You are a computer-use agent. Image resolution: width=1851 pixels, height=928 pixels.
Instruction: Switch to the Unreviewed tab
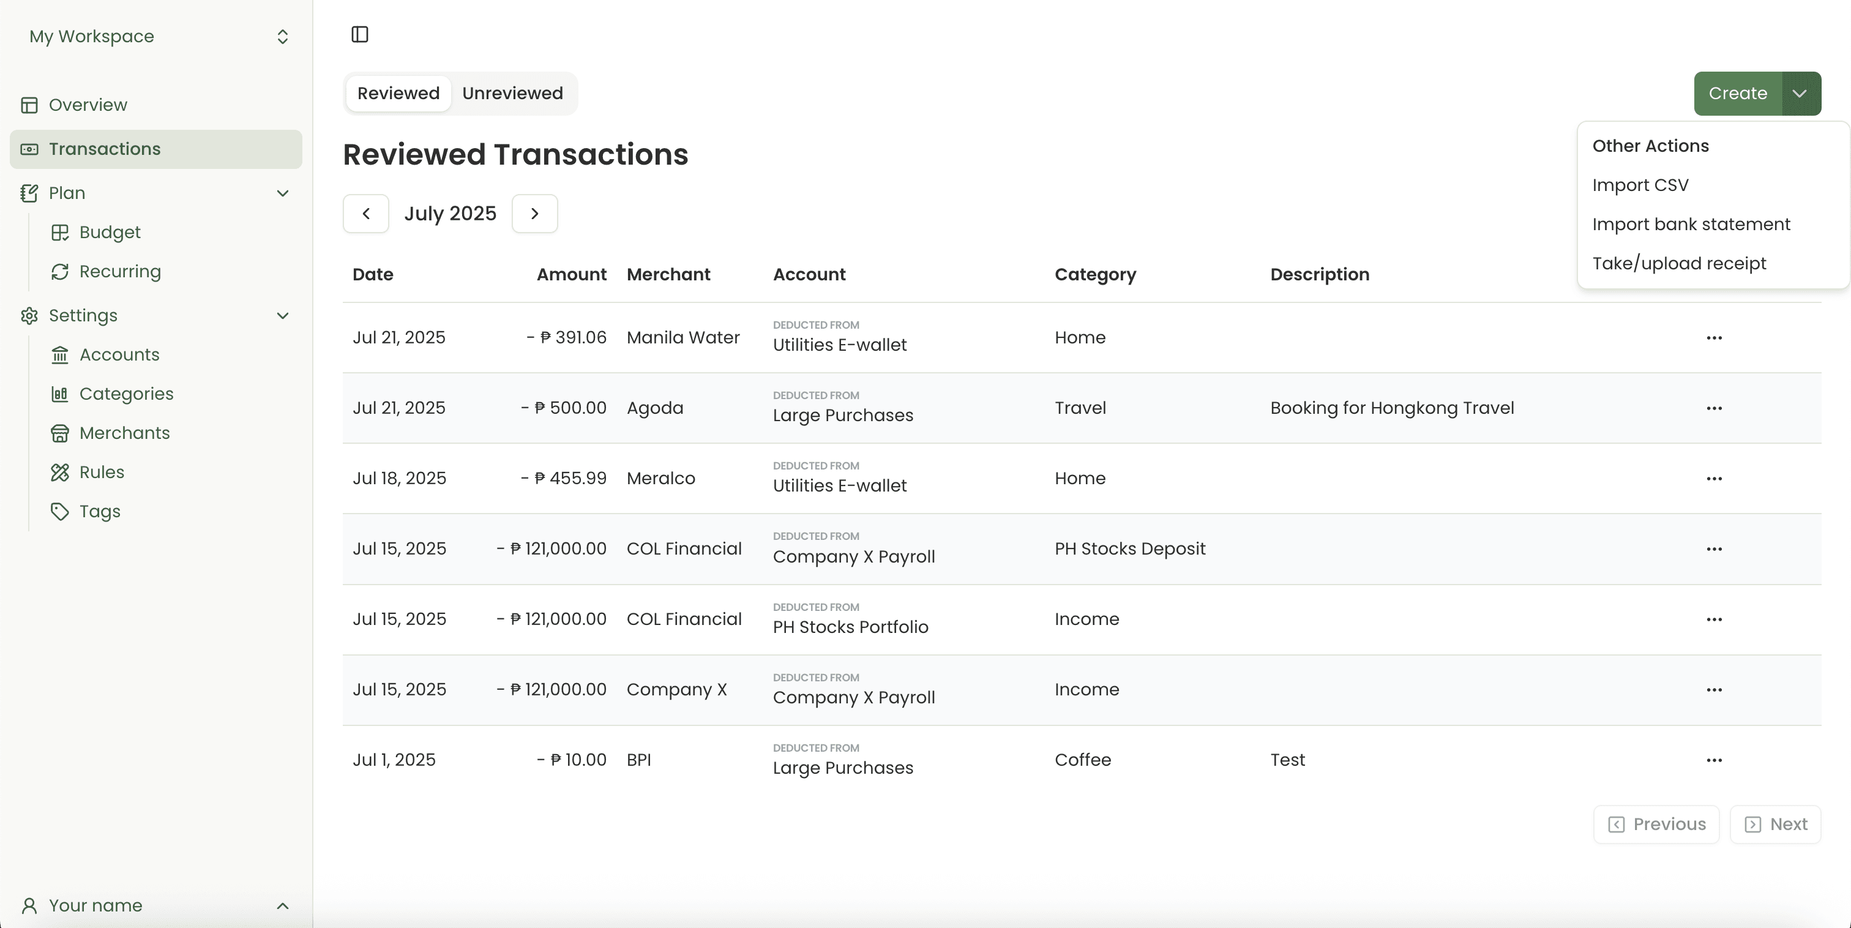(x=512, y=94)
